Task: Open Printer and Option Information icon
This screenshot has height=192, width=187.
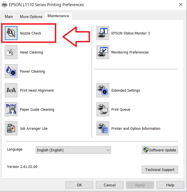Action: click(103, 129)
